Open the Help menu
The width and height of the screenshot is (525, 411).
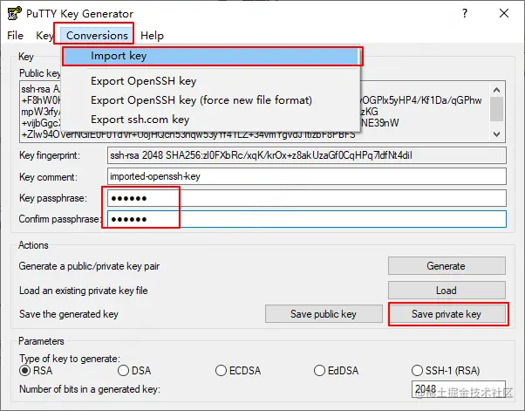[x=152, y=35]
